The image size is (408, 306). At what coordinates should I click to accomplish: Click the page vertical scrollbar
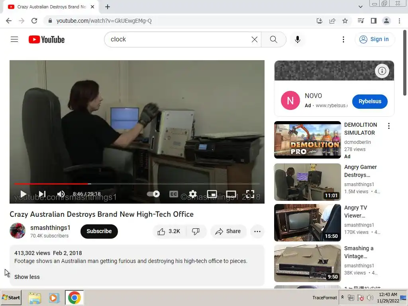tap(405, 63)
